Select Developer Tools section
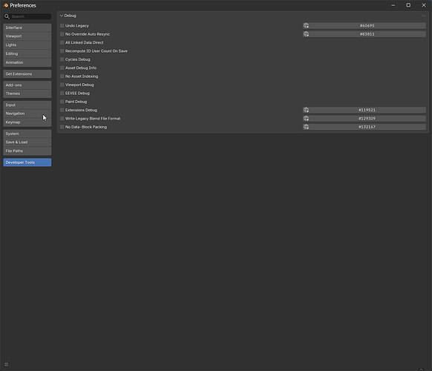The height and width of the screenshot is (371, 432). (27, 162)
